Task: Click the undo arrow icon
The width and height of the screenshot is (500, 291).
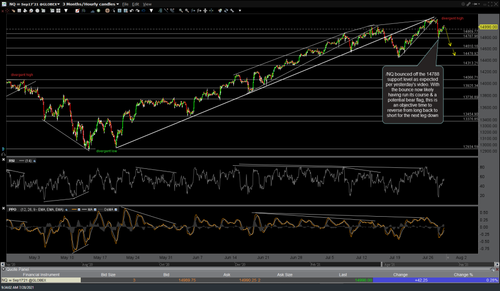Action: (x=131, y=10)
